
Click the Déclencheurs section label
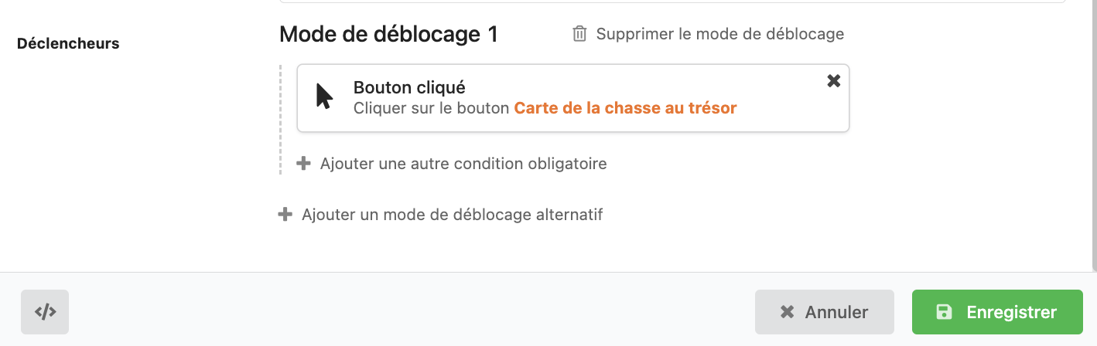coord(68,43)
